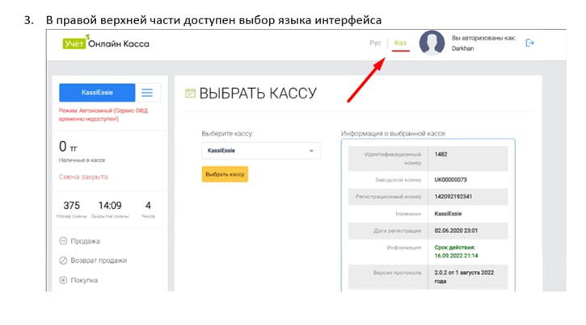Image resolution: width=586 pixels, height=325 pixels.
Task: Expand the Выберите кассу dropdown arrow
Action: point(311,151)
